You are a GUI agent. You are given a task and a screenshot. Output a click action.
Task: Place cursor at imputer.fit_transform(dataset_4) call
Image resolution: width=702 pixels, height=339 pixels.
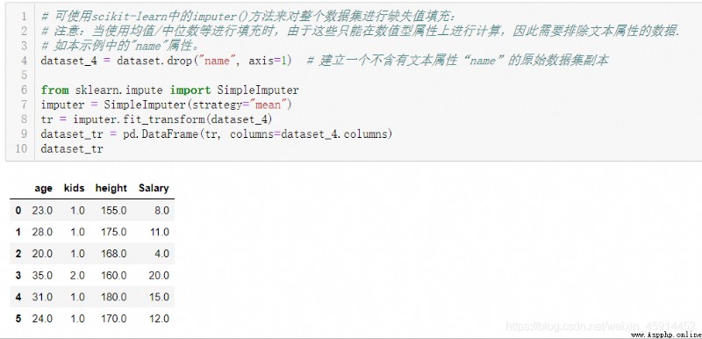point(156,119)
